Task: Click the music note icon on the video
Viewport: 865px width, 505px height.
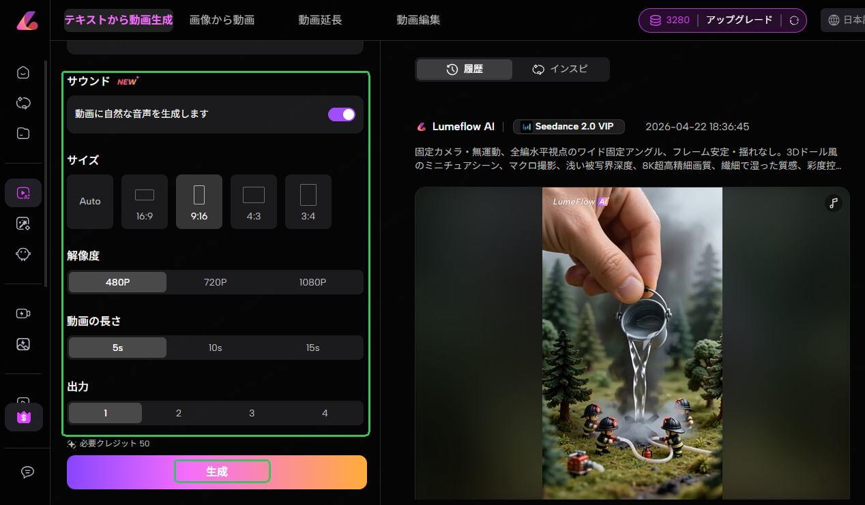Action: pos(833,202)
